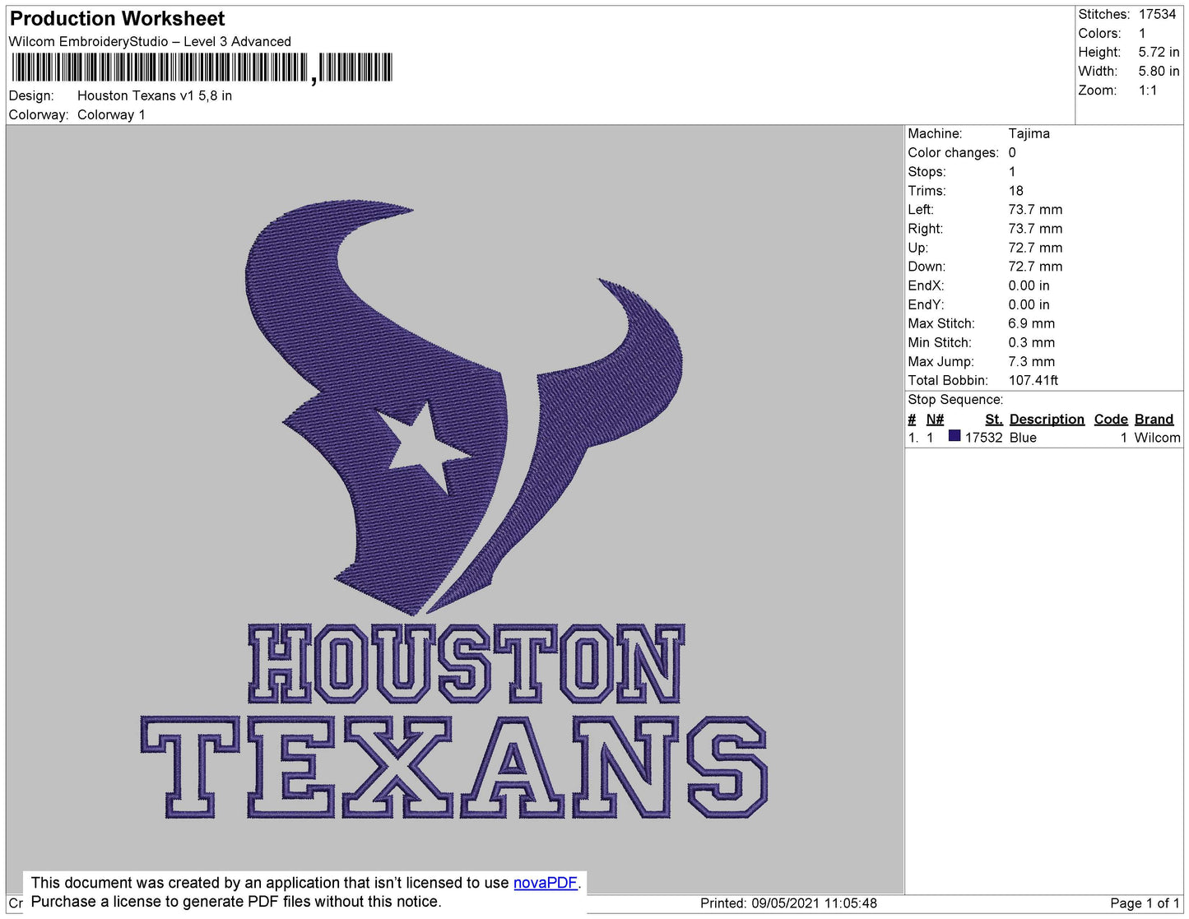Click the 'Color changes:' label
Viewport: 1189px width, 919px height.
tap(953, 152)
